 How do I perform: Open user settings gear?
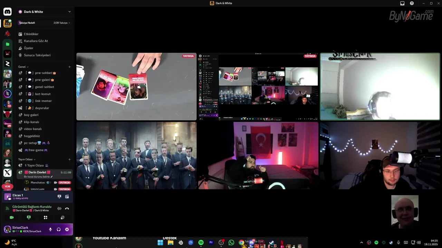67,229
